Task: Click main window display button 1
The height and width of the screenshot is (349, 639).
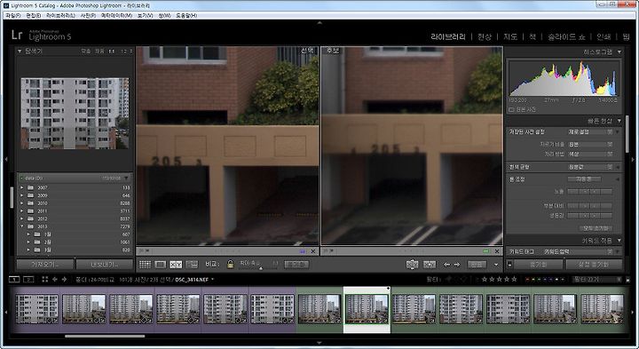Action: pyautogui.click(x=14, y=279)
